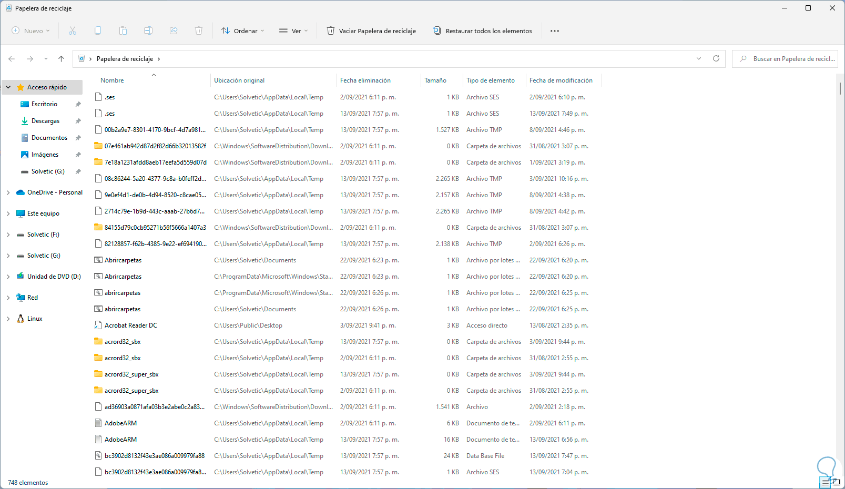845x489 pixels.
Task: Click the Paste clipboard icon in toolbar
Action: tap(123, 31)
